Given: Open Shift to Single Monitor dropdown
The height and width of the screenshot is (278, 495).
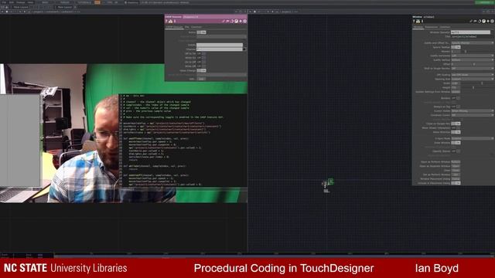Looking at the screenshot, I should (473, 69).
